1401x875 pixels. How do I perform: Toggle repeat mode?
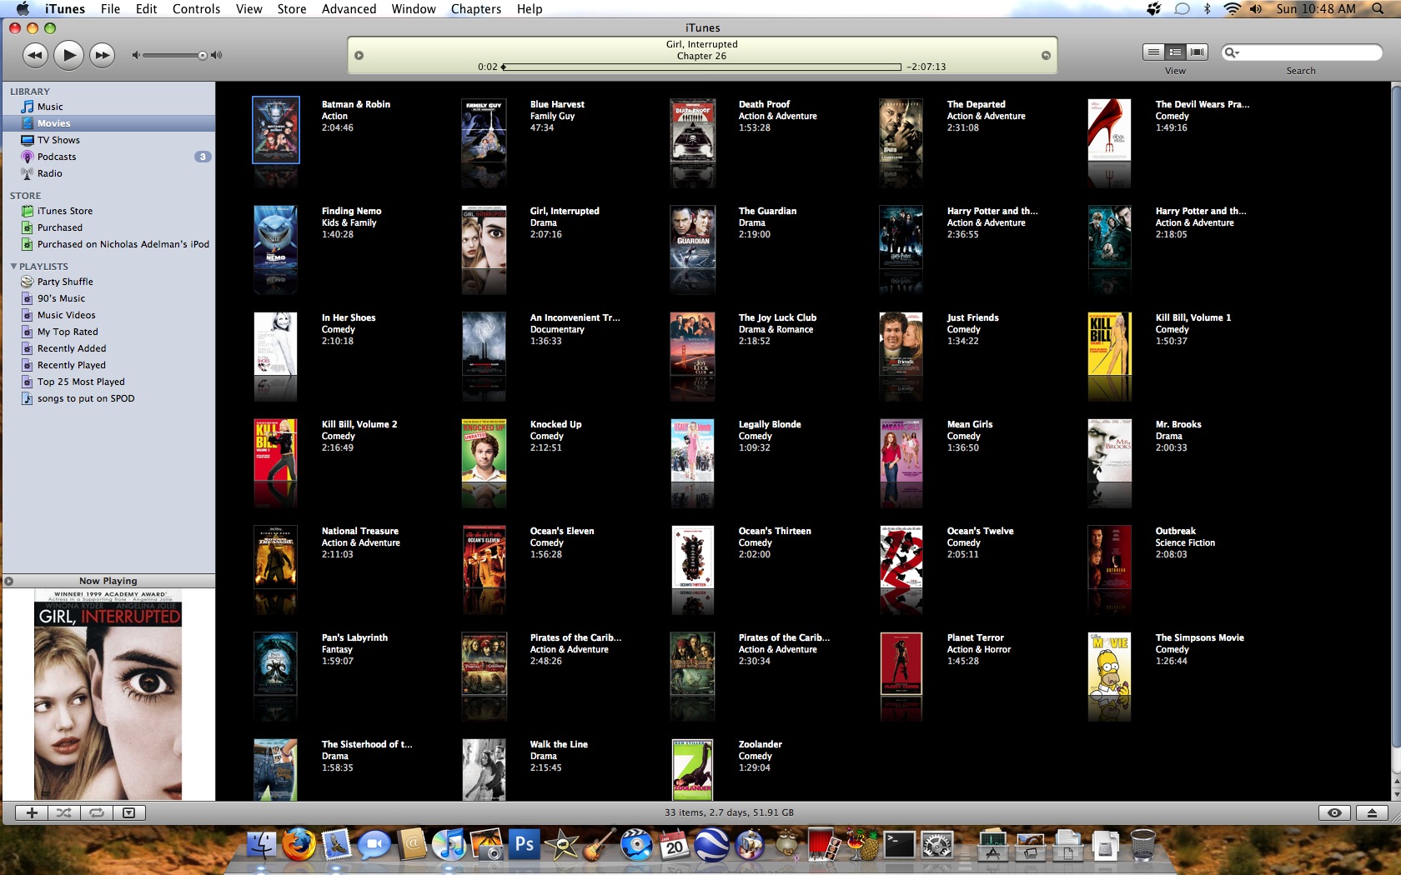coord(97,812)
